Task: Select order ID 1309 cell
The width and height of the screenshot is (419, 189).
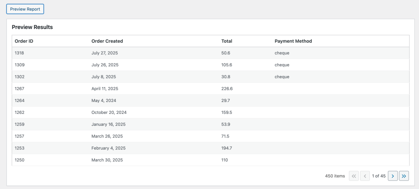Action: click(x=19, y=65)
